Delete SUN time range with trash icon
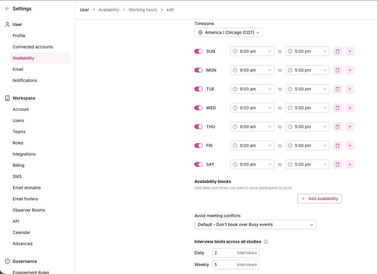Screen dimensions: 377x274 tap(338, 51)
